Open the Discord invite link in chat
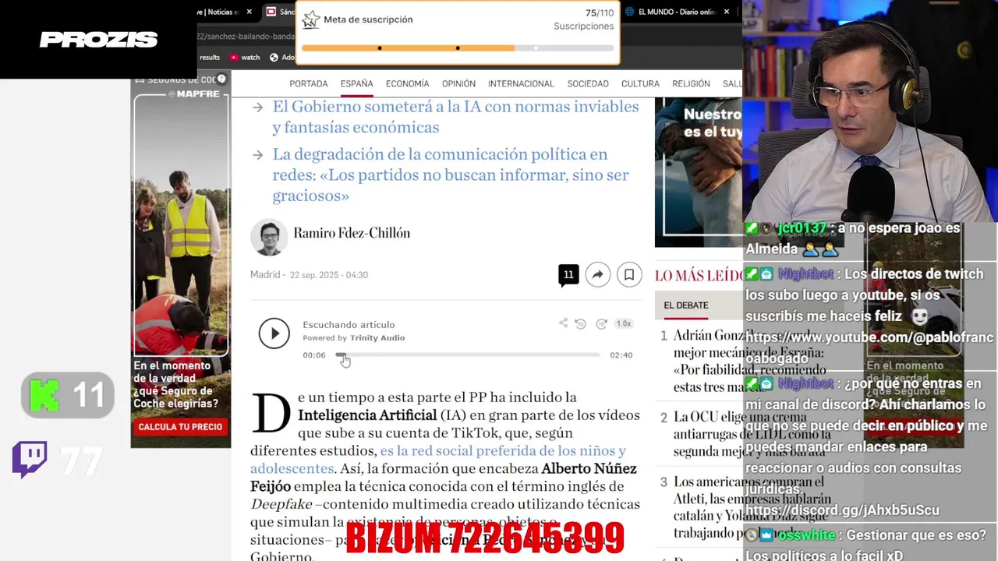 (842, 510)
